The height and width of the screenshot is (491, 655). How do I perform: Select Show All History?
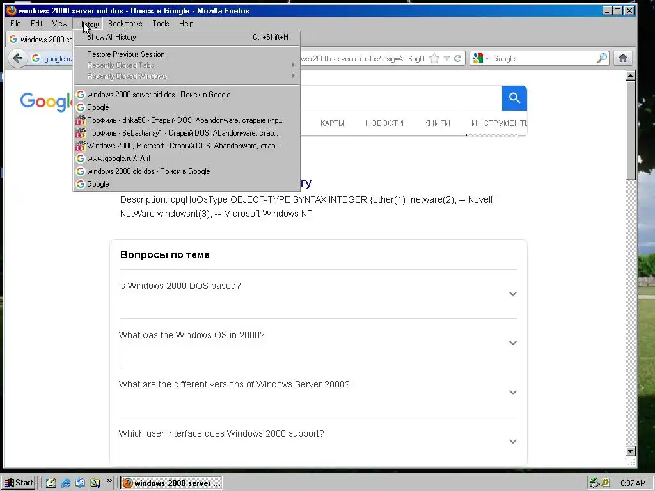click(187, 37)
